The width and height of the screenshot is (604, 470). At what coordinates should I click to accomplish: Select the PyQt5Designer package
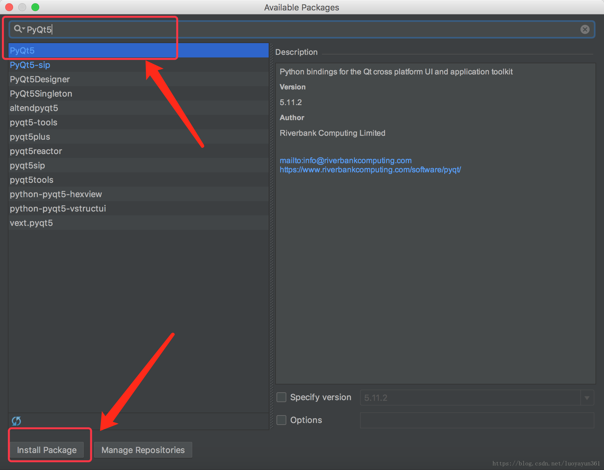click(x=139, y=79)
